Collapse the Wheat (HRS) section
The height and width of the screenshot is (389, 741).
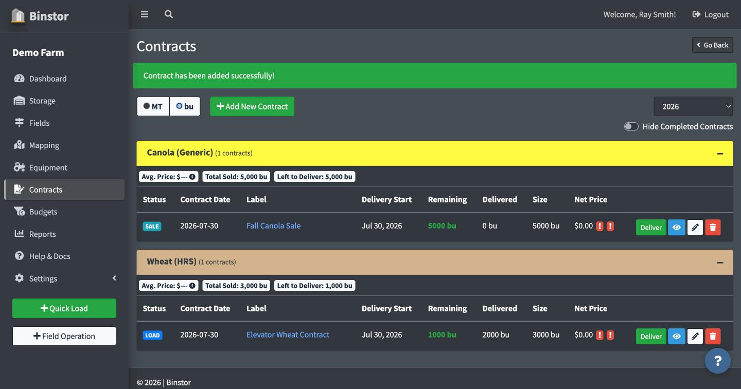[x=720, y=262]
